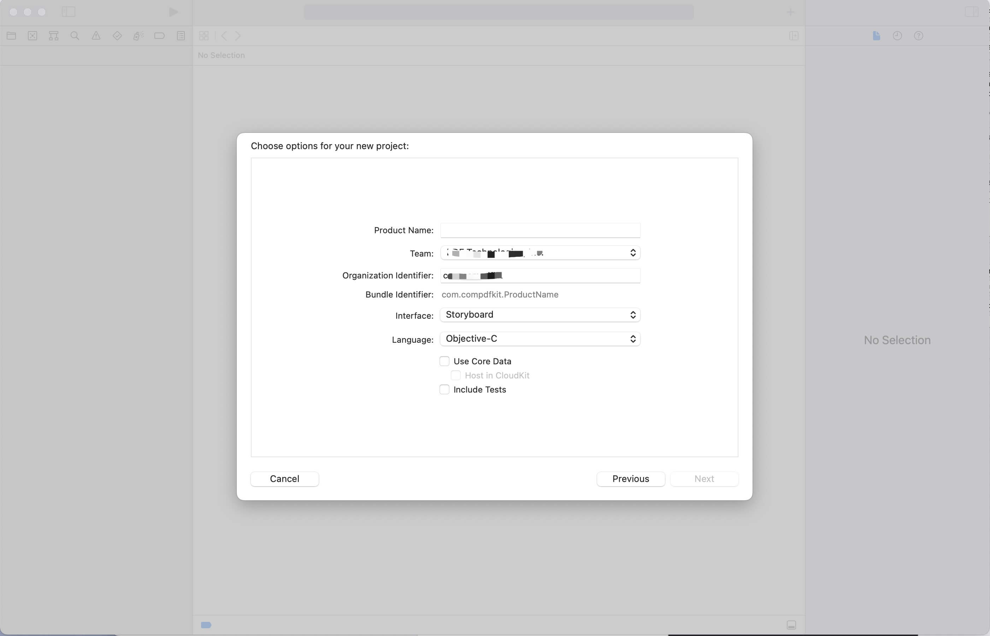Toggle the Include Tests checkbox
This screenshot has width=990, height=636.
pos(444,389)
